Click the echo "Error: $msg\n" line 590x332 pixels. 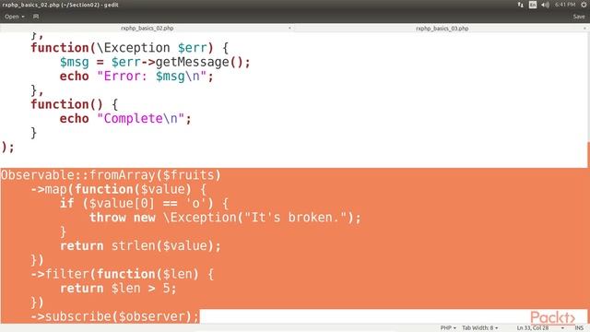(136, 77)
